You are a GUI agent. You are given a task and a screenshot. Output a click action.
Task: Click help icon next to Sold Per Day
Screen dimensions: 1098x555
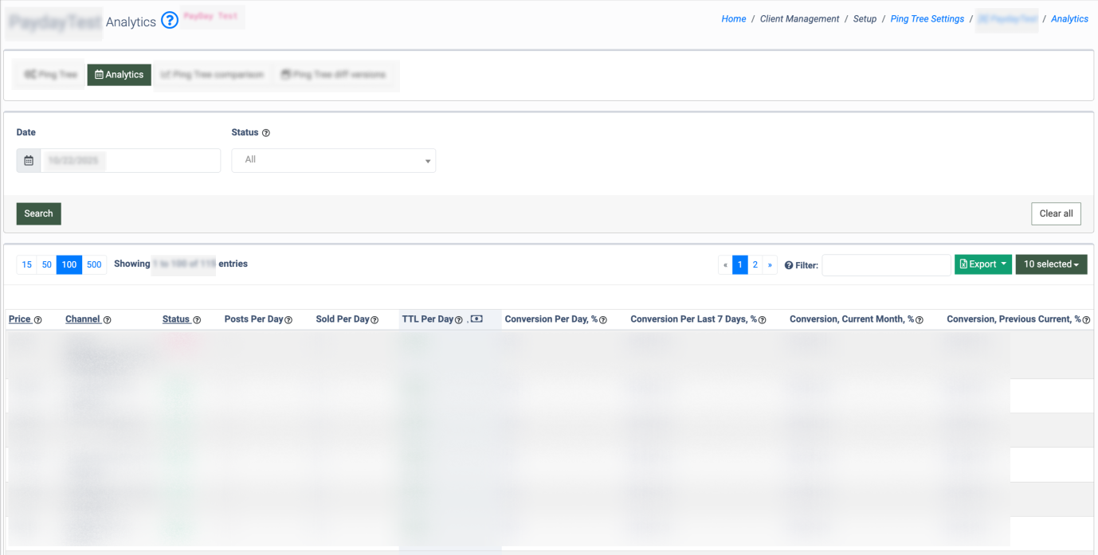374,320
